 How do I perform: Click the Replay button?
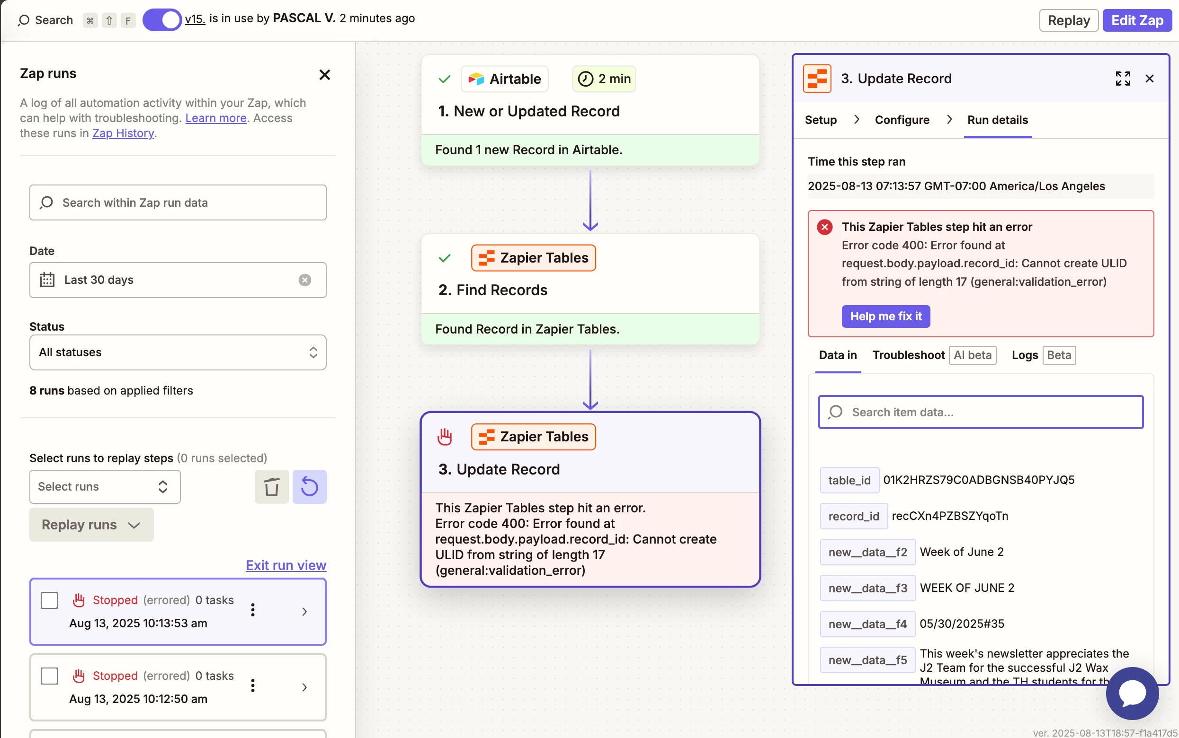click(x=1069, y=20)
